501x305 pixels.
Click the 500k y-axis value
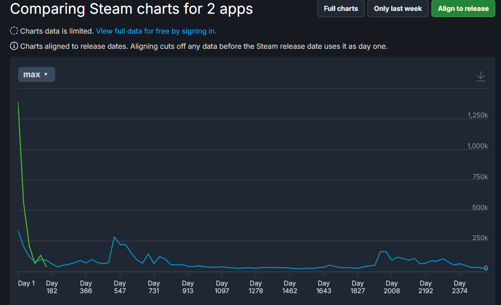pos(480,207)
